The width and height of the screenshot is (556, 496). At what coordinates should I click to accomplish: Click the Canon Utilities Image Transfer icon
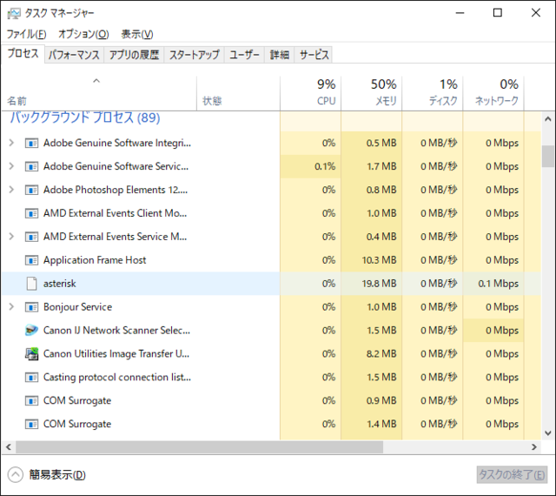coord(32,354)
